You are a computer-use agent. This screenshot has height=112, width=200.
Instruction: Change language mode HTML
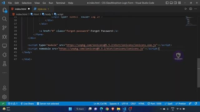point(142,104)
